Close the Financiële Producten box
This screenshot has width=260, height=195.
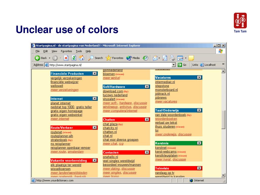(94, 73)
